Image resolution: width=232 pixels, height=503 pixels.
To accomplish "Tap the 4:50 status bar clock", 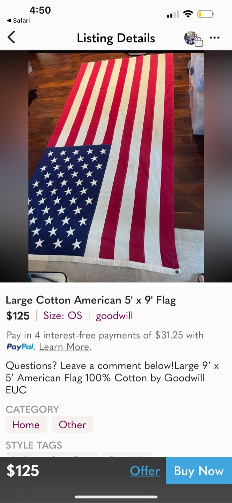I will click(40, 10).
